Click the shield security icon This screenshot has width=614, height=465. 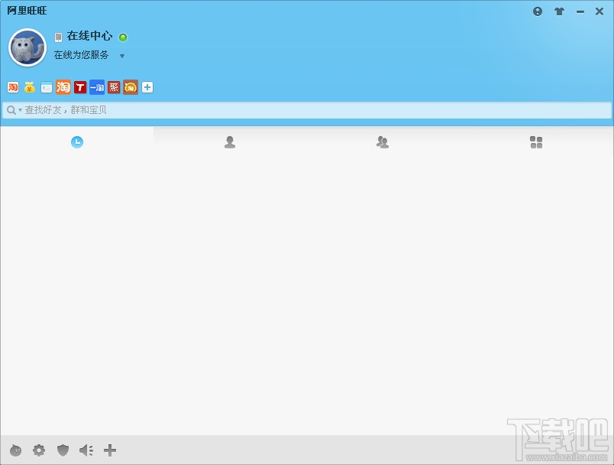(x=63, y=450)
